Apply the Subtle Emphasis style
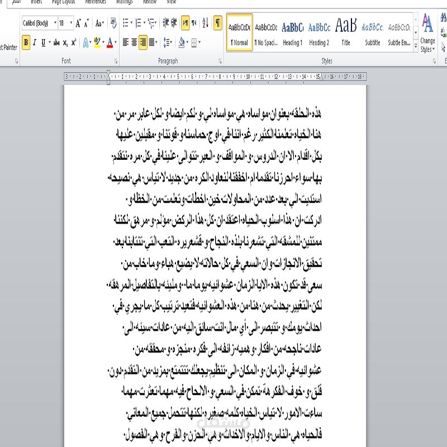Viewport: 447px width, 447px height. [399, 32]
